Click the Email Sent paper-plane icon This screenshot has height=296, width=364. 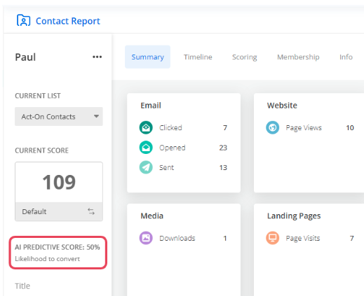tap(146, 167)
